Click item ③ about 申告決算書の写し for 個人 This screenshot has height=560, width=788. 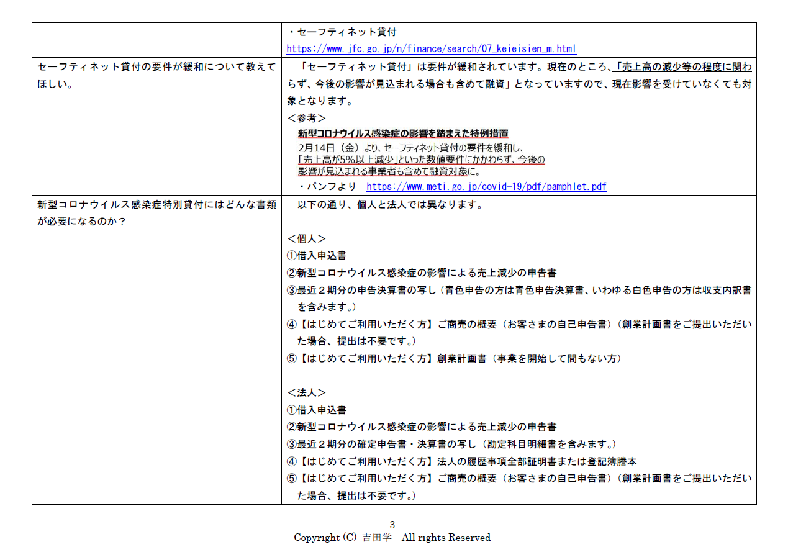click(519, 290)
